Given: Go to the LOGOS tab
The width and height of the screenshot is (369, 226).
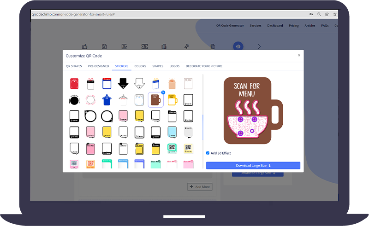Looking at the screenshot, I should pos(174,66).
